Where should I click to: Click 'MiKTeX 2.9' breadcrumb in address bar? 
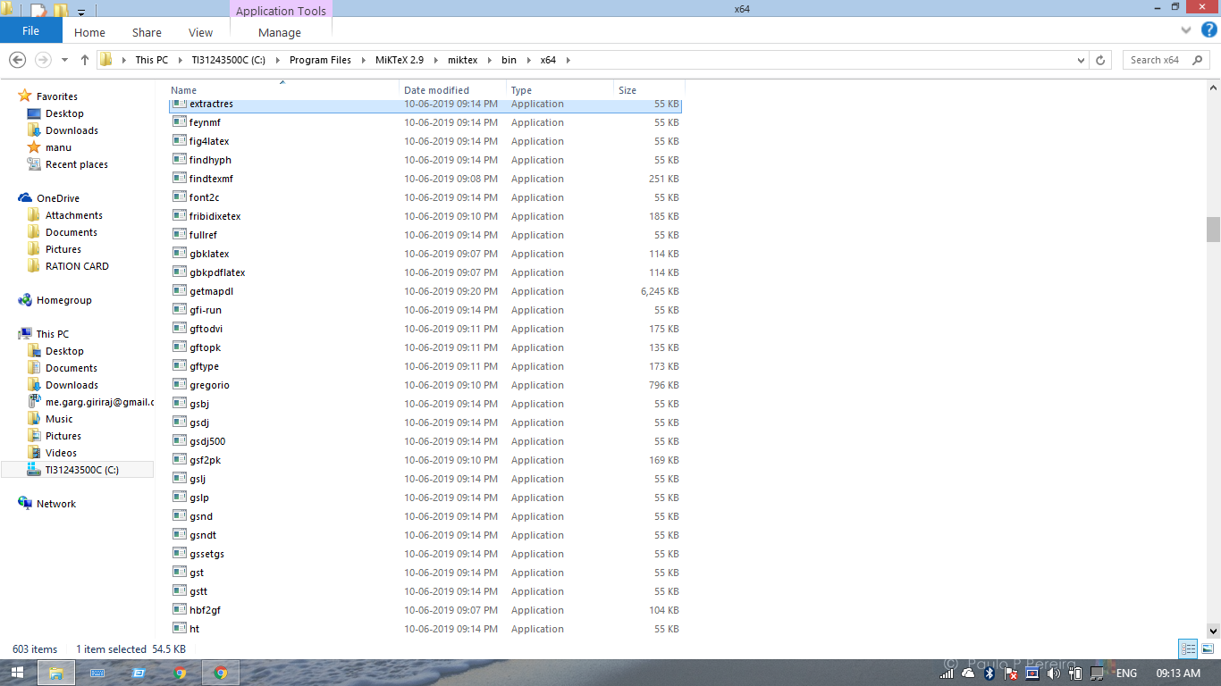[x=398, y=60]
